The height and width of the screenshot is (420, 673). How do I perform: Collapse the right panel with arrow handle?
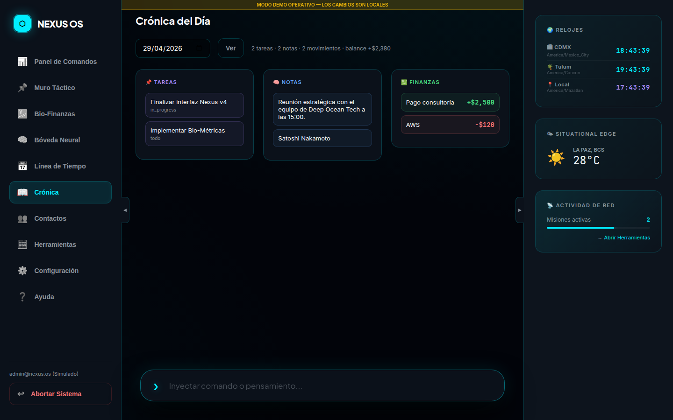click(x=519, y=210)
